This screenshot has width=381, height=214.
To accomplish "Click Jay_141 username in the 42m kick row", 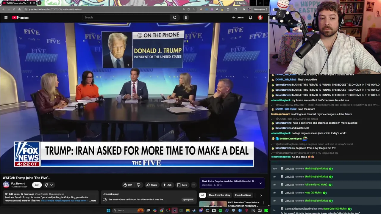I will pos(289,169).
